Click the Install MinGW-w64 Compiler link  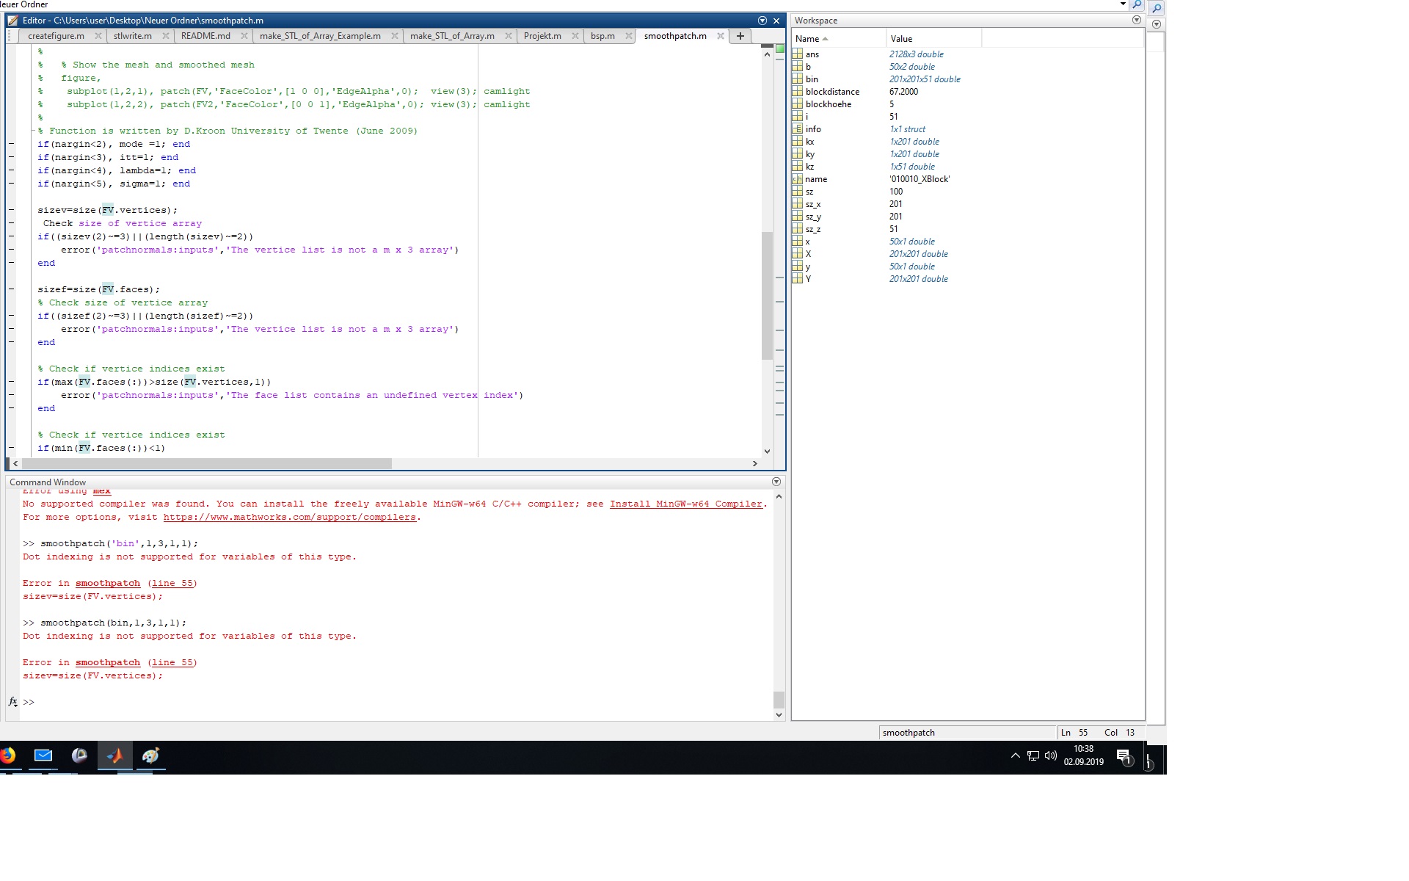[686, 504]
